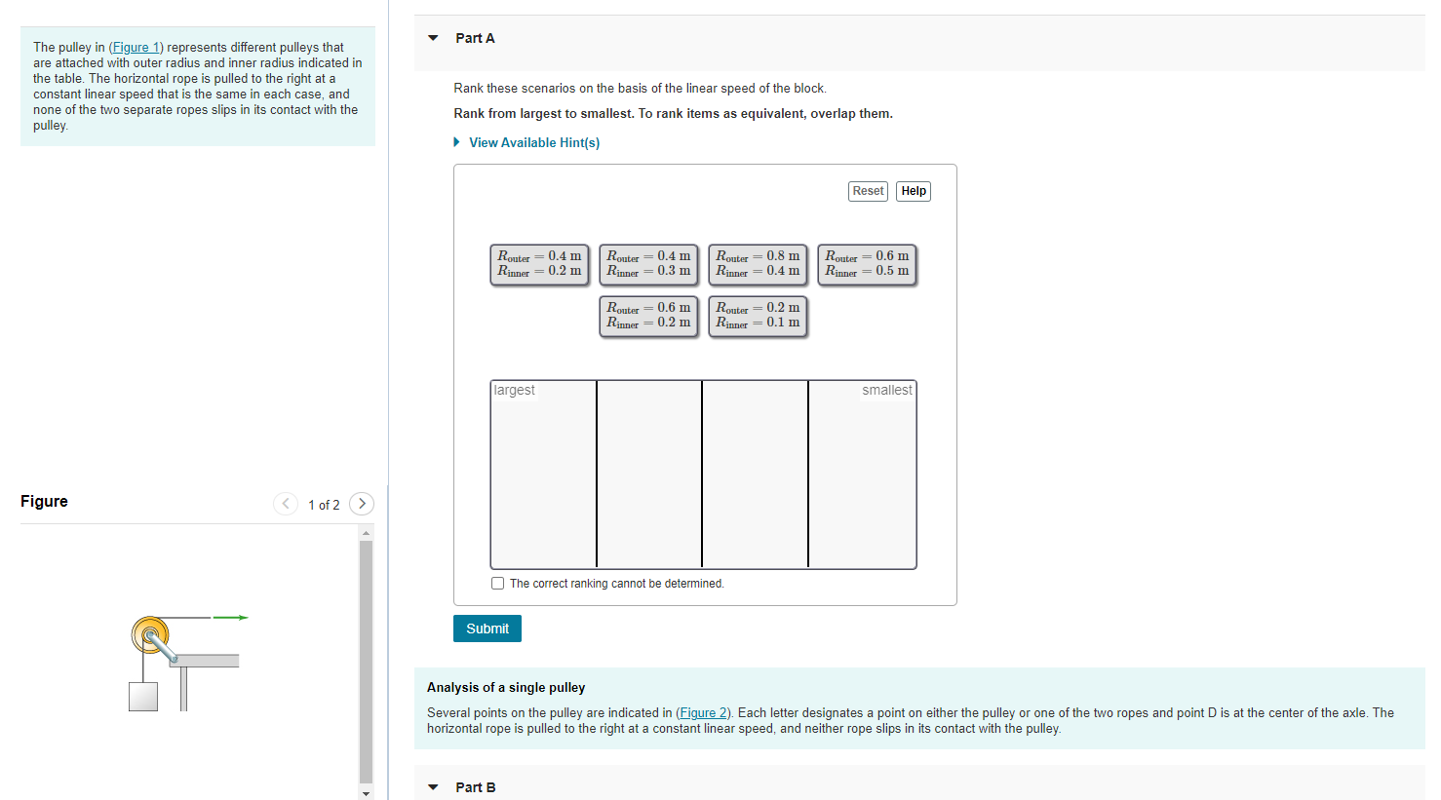This screenshot has height=800, width=1441.
Task: Click the '1 of 2' figure counter
Action: pos(324,505)
